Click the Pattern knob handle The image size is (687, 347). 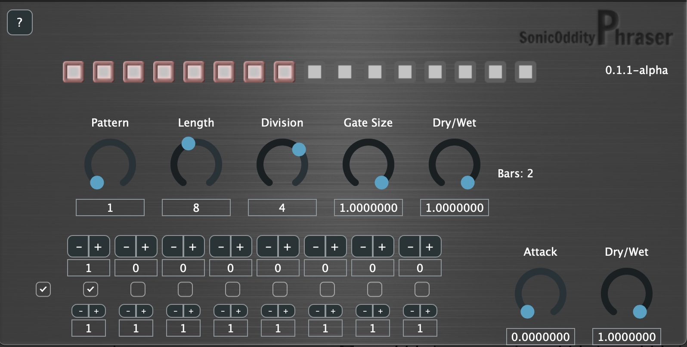point(97,183)
